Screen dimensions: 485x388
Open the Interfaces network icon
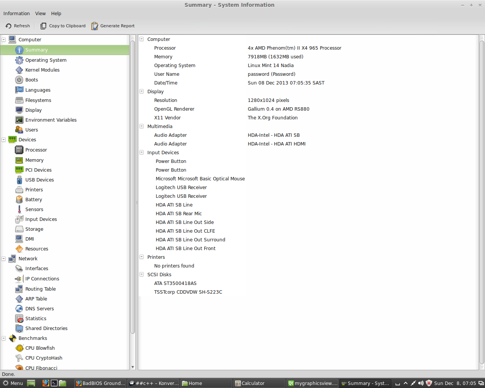click(x=19, y=268)
